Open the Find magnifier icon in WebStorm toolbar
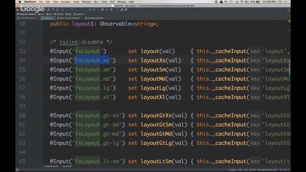306x172 pixels. 53,10
